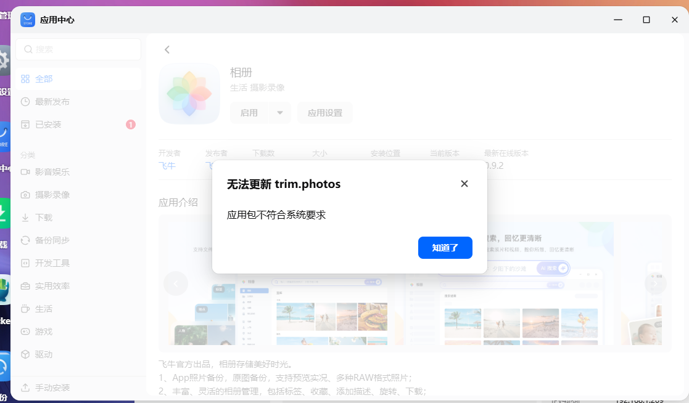
Task: Click the 应用中心 store logo in titlebar
Action: click(x=27, y=19)
